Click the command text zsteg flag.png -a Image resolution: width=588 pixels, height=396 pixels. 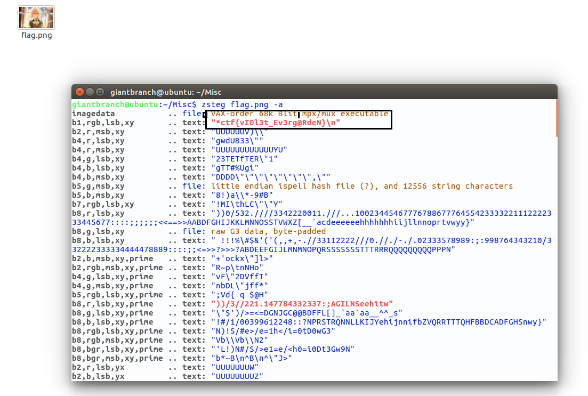point(242,104)
